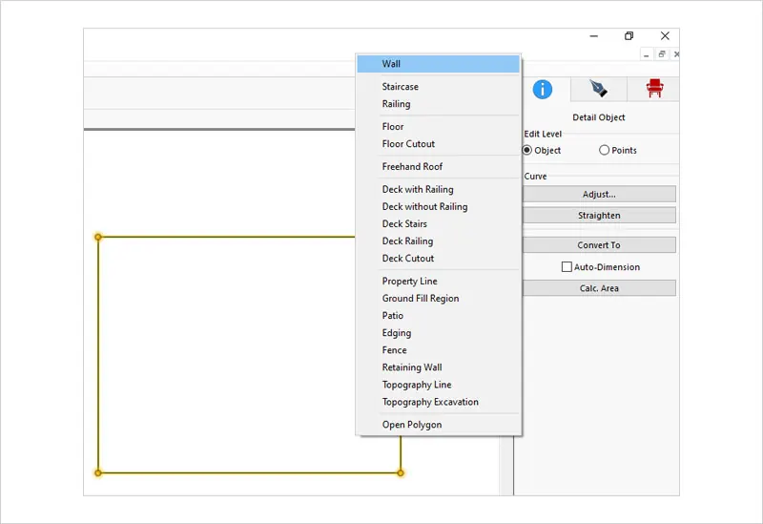The width and height of the screenshot is (763, 524).
Task: Maximize the application window
Action: click(x=629, y=36)
